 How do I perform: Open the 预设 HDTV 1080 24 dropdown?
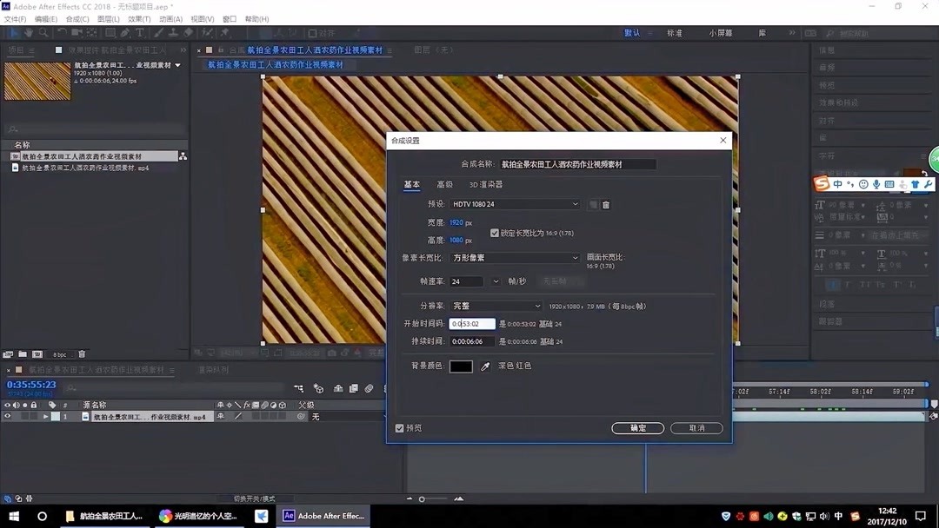coord(513,203)
